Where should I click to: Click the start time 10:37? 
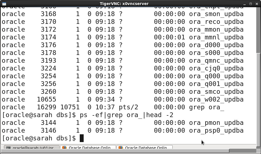click(105, 107)
